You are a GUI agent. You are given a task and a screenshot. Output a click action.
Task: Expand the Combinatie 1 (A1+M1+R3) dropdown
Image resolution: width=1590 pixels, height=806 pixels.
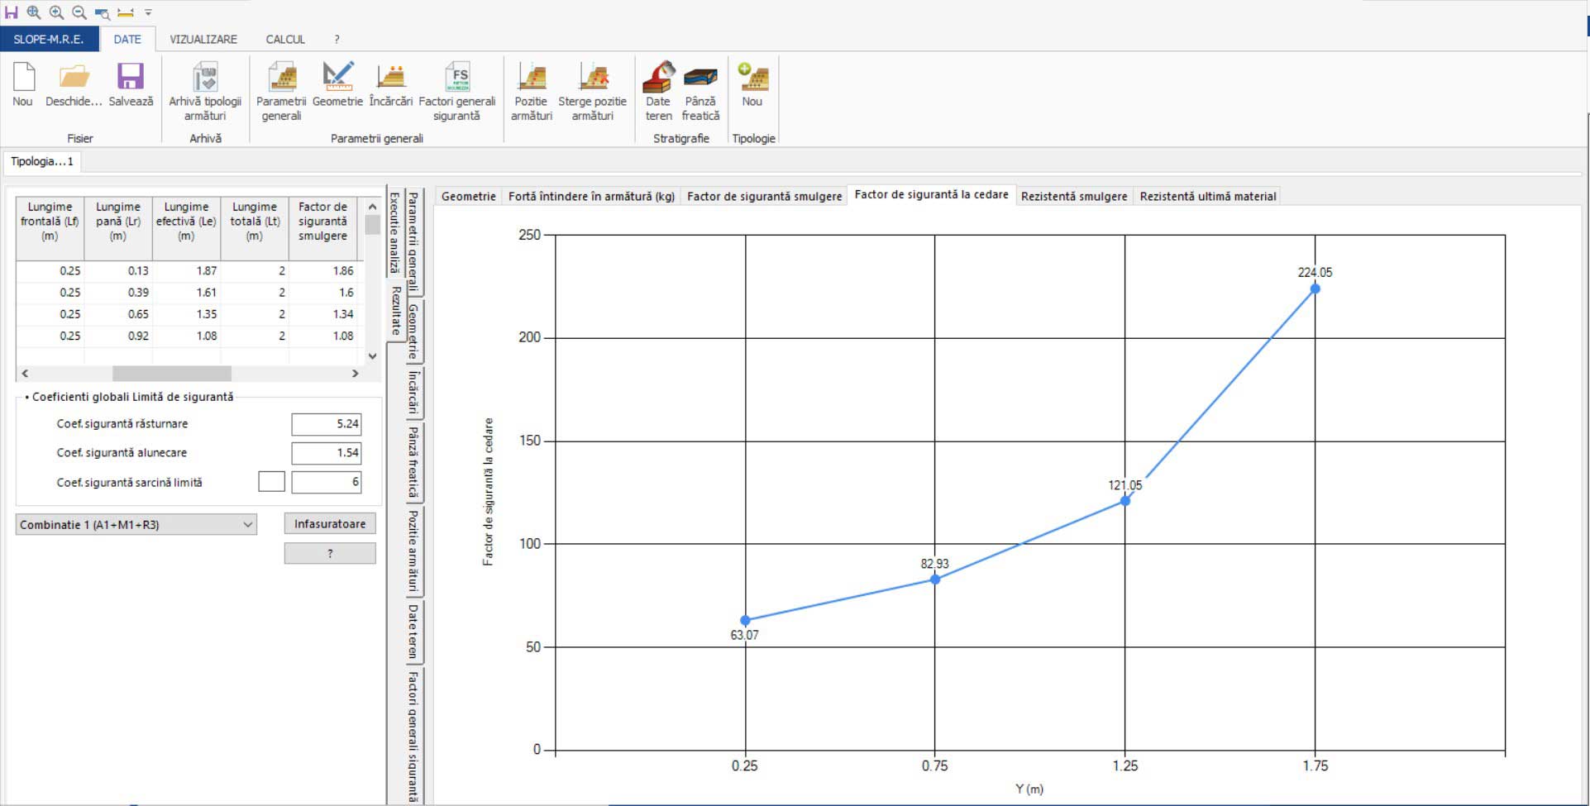pos(247,525)
